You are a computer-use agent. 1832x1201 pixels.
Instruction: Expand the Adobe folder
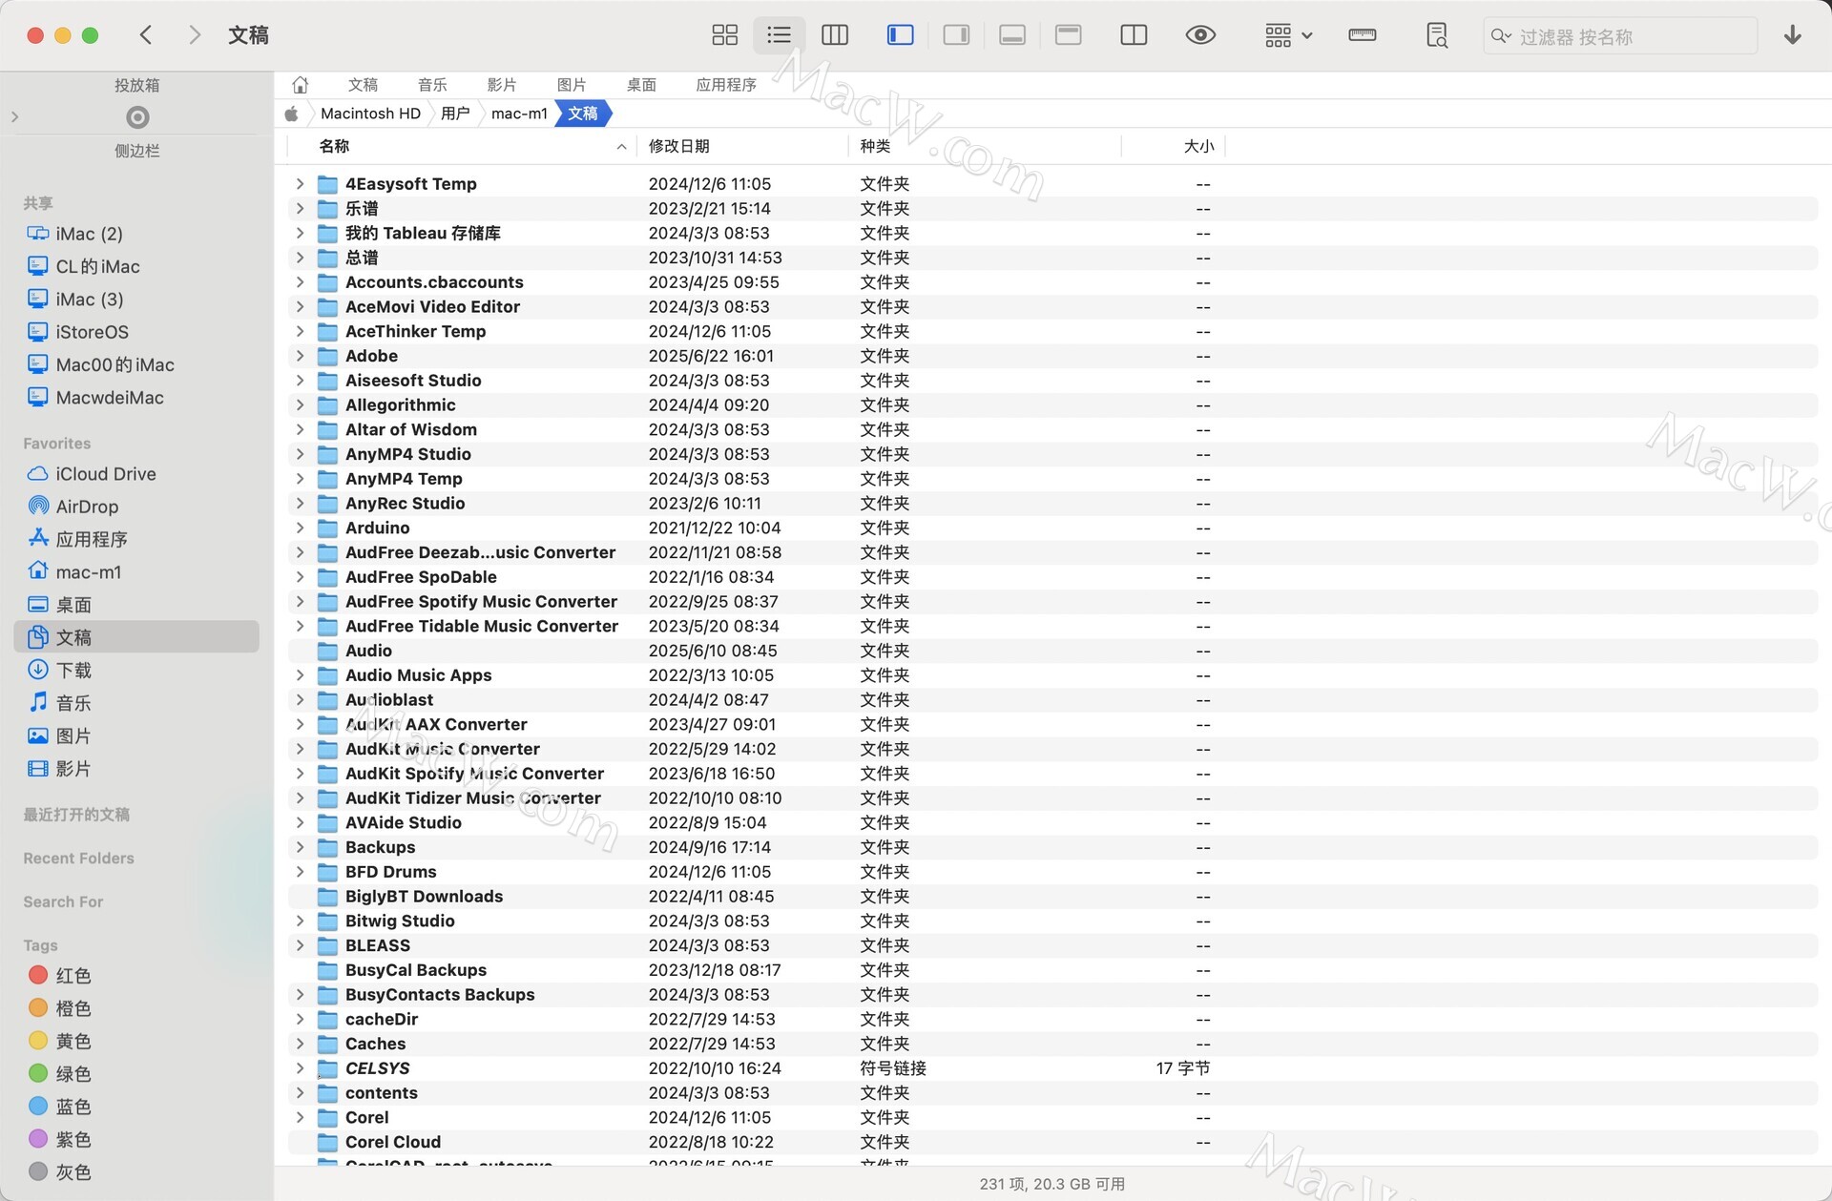point(300,356)
